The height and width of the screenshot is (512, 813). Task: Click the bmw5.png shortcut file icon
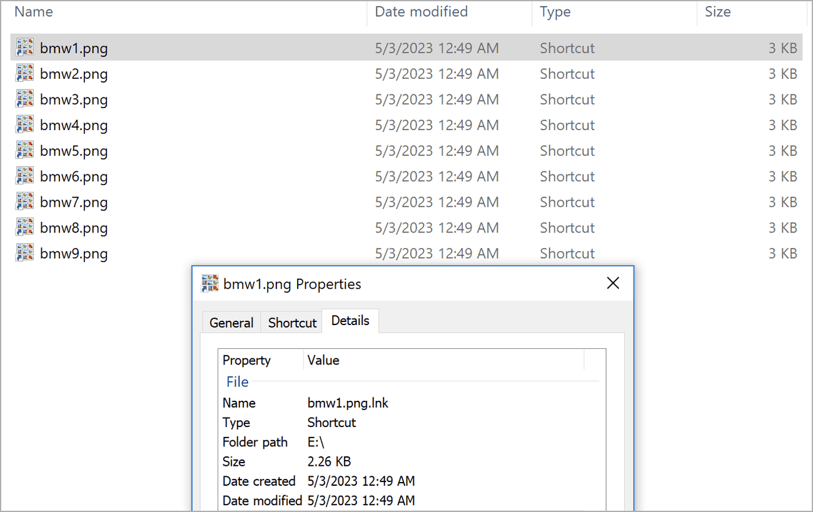[x=24, y=151]
